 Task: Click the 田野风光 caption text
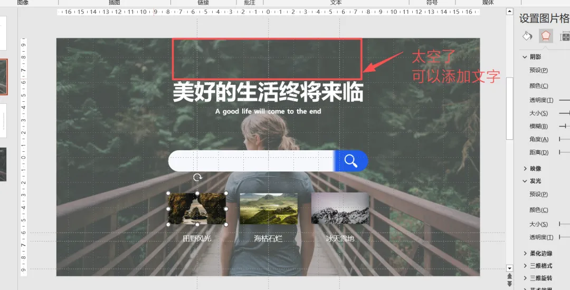coord(197,238)
